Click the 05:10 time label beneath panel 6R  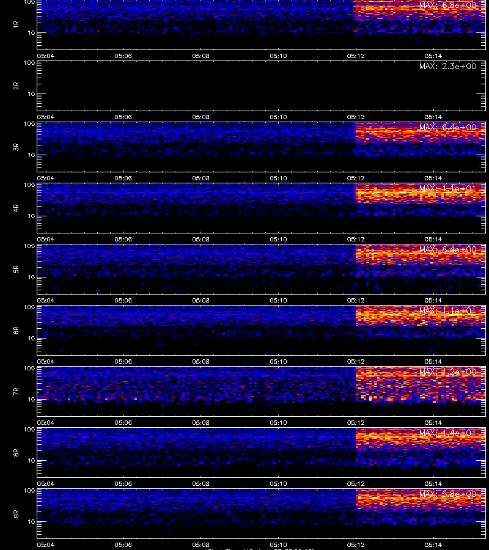pos(278,361)
